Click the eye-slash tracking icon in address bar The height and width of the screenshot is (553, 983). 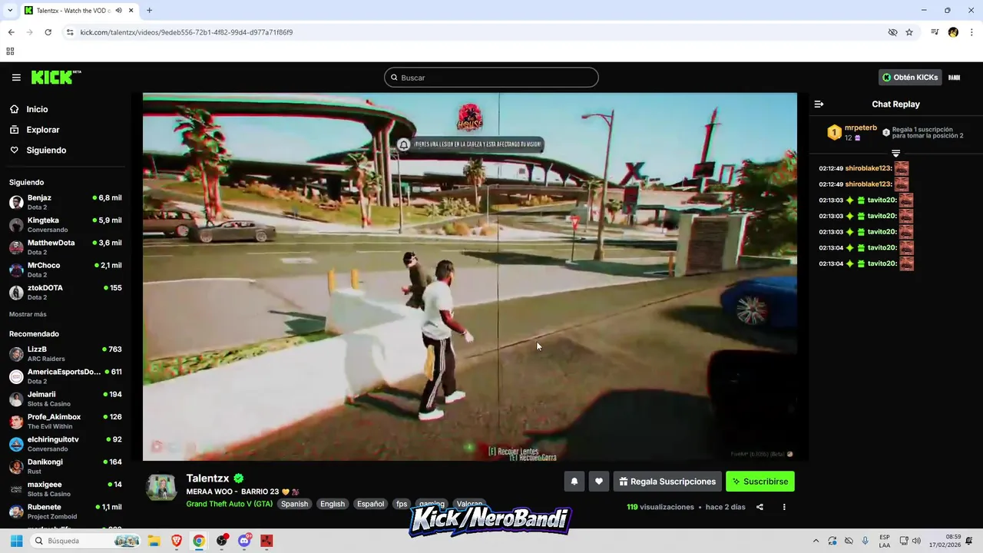point(892,32)
